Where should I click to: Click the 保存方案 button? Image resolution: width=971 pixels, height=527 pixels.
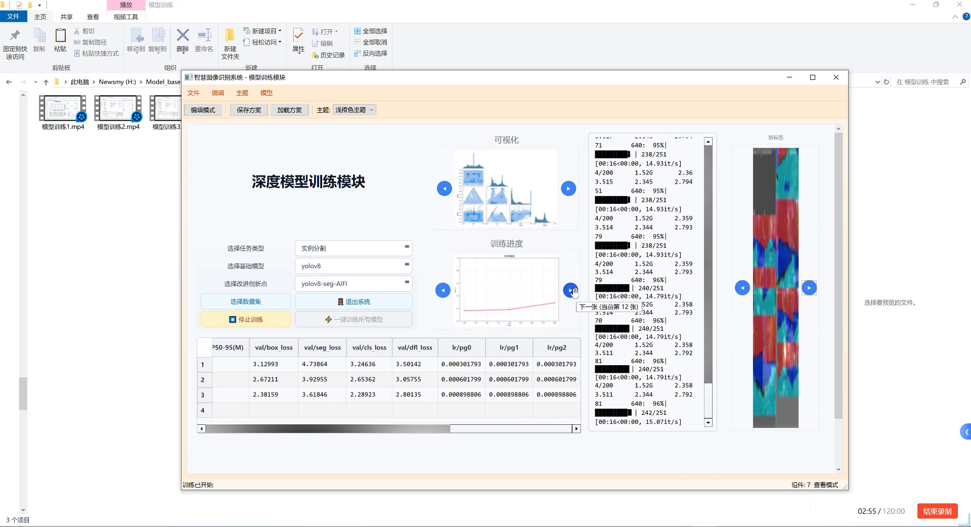pos(249,110)
